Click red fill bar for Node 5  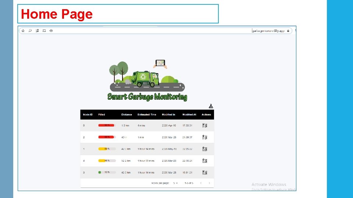(107, 125)
